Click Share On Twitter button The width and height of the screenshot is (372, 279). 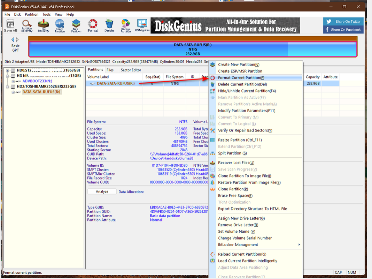point(343,21)
